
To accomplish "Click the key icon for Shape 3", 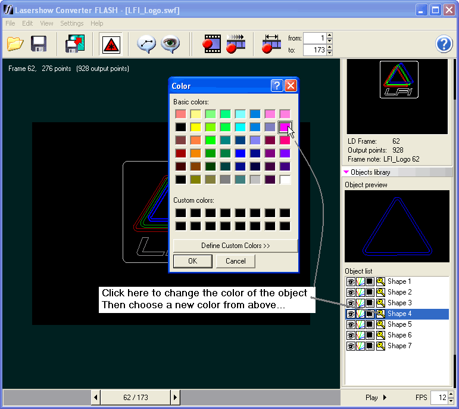I will (380, 303).
